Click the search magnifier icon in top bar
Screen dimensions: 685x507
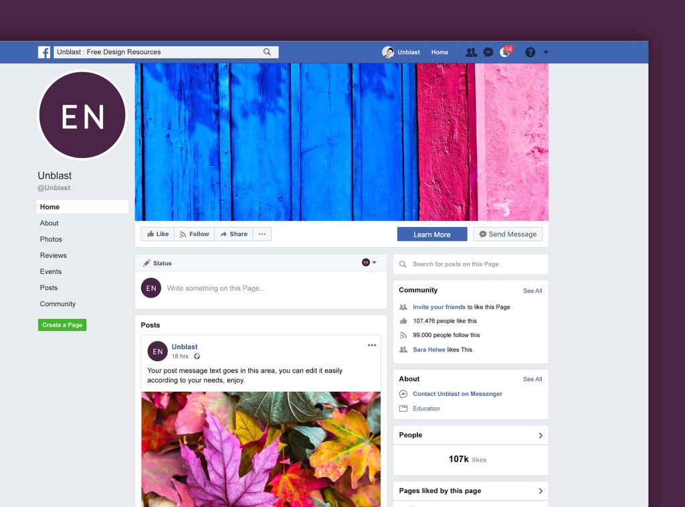[267, 52]
